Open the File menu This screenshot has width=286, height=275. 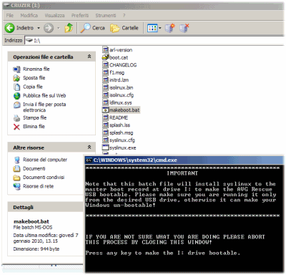coord(10,15)
